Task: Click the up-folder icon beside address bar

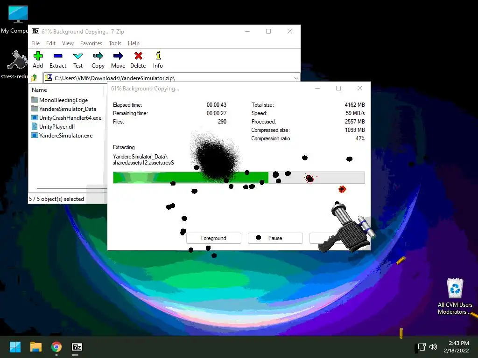Action: point(34,78)
